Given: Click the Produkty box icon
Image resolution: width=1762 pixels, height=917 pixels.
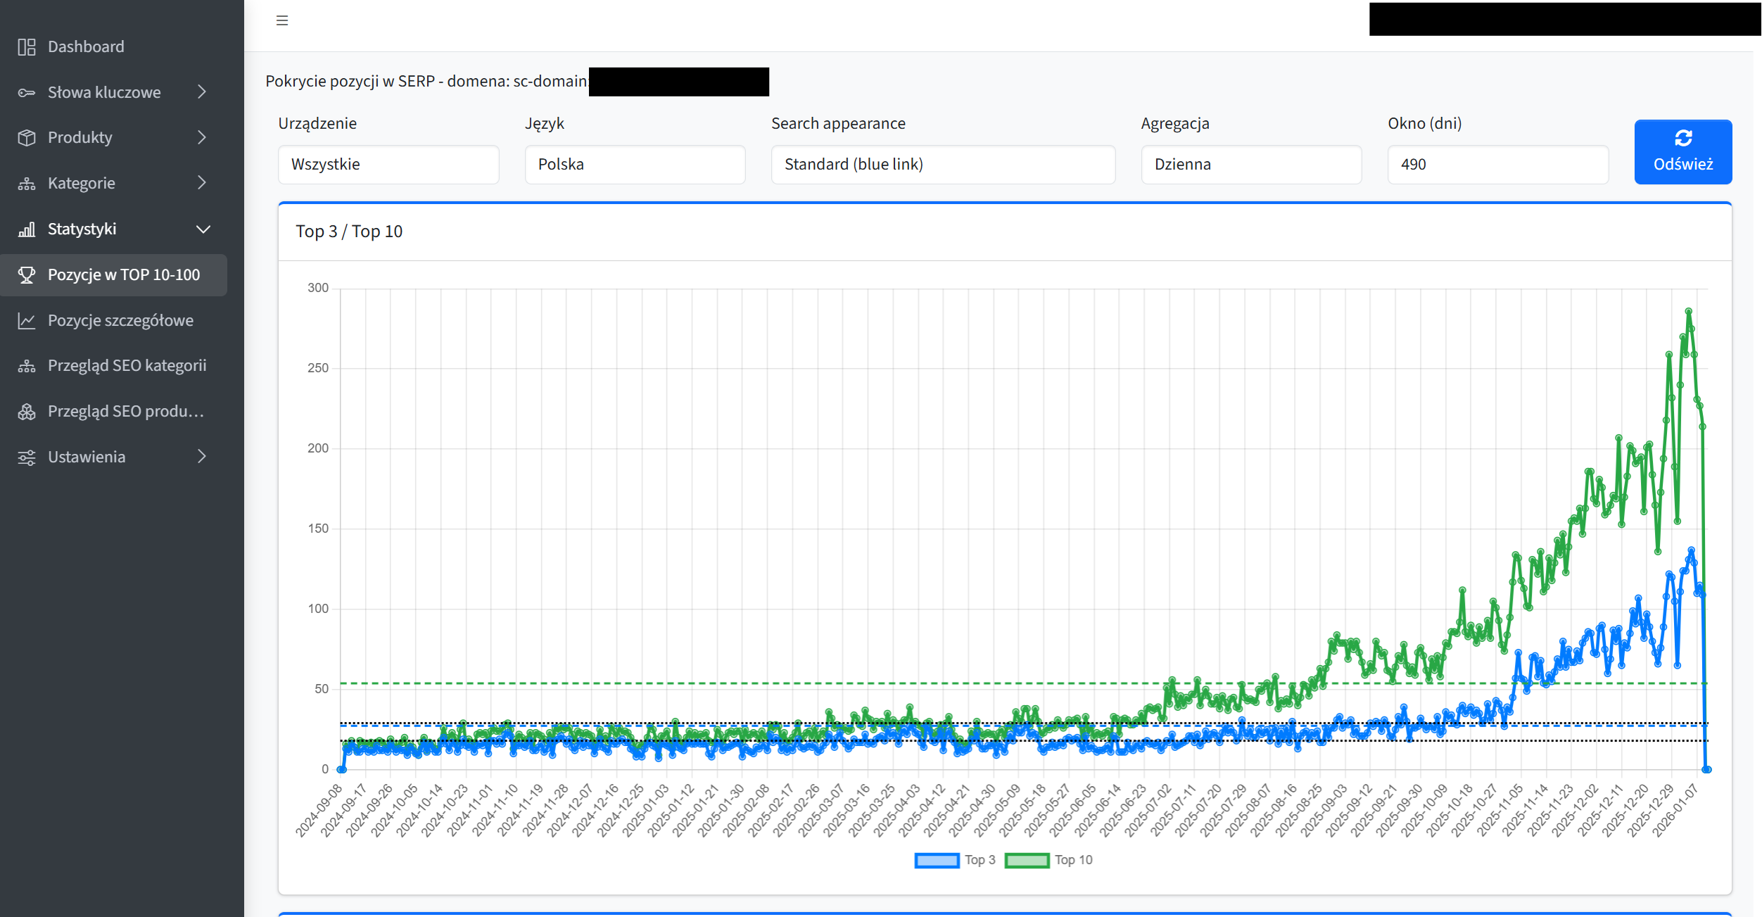Looking at the screenshot, I should (27, 138).
